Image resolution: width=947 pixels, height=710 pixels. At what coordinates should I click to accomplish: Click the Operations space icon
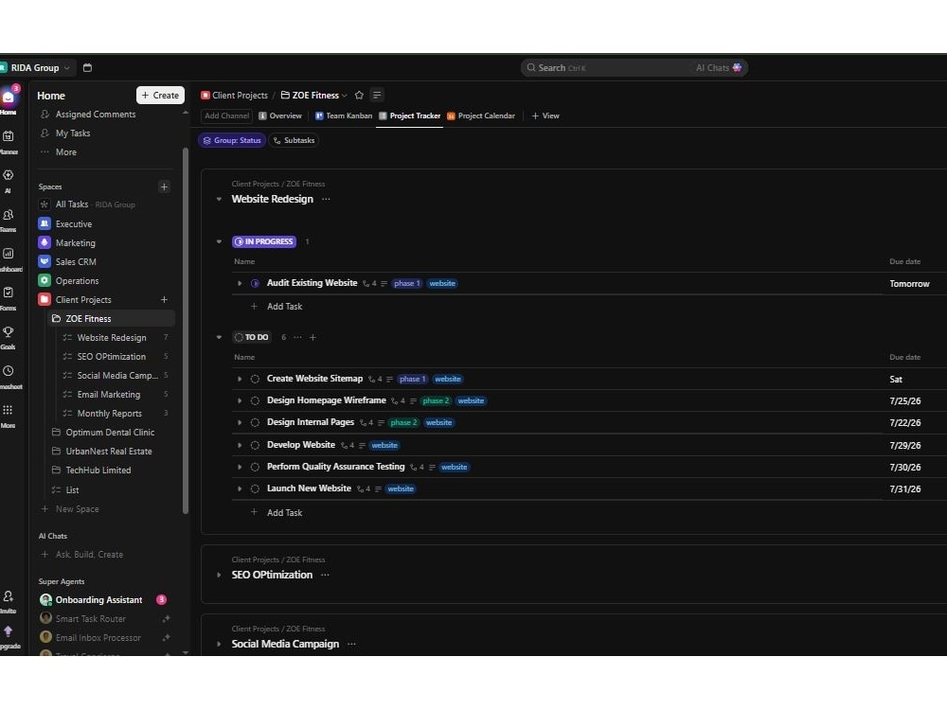pos(45,281)
